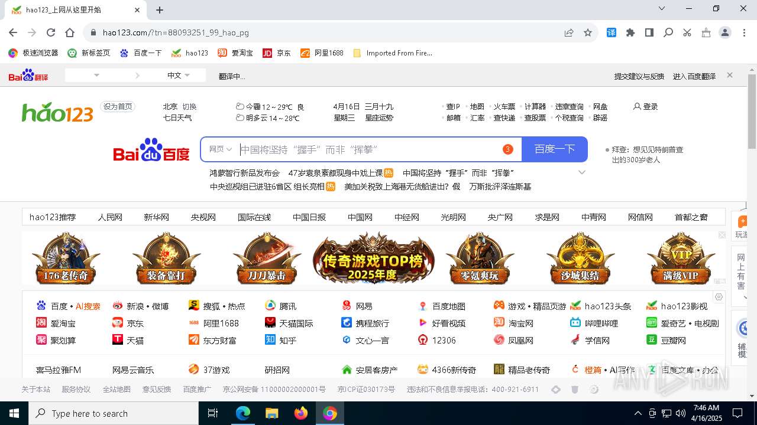This screenshot has height=425, width=757.
Task: Open the 网页 search type dropdown
Action: click(x=220, y=149)
